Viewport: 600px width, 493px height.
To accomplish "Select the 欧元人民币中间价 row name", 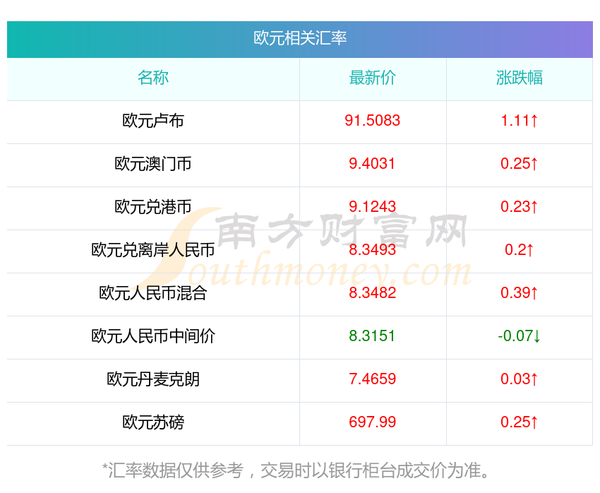I will click(153, 336).
